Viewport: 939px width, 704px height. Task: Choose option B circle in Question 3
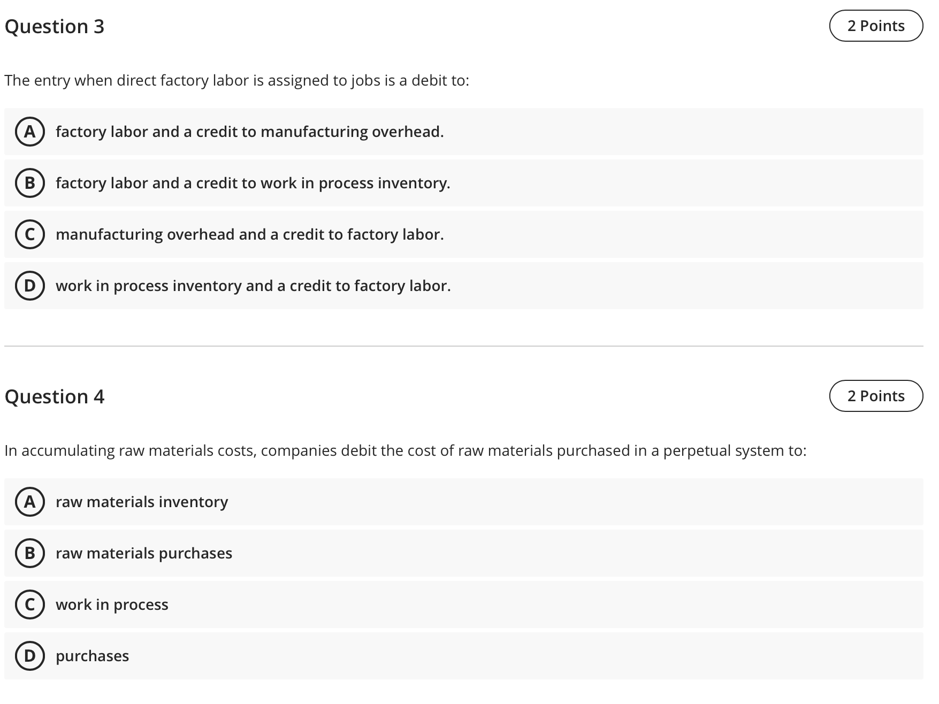[x=30, y=183]
